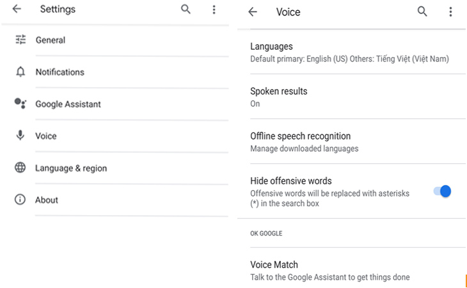Viewport: 467px width, 288px height.
Task: Click 'Manage downloaded languages' subtitle
Action: pos(304,148)
